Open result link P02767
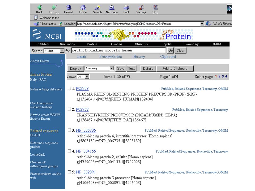Viewport: 255px width, 191px height. coord(82,110)
